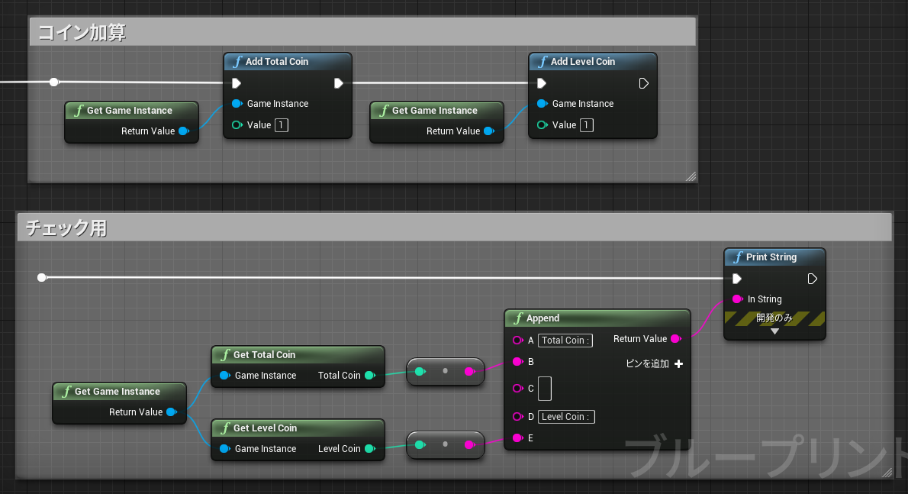Click Return Value pin in チェック用 Get Game Instance

tap(172, 412)
